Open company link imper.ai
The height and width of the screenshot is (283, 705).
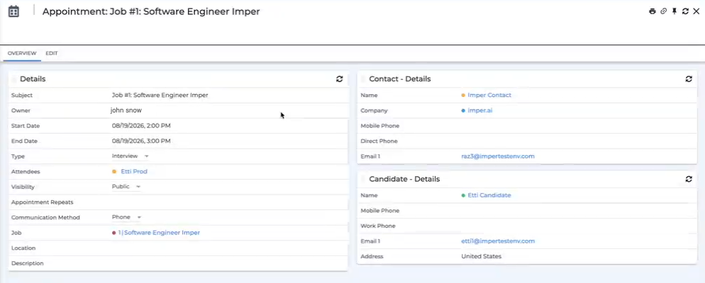479,110
